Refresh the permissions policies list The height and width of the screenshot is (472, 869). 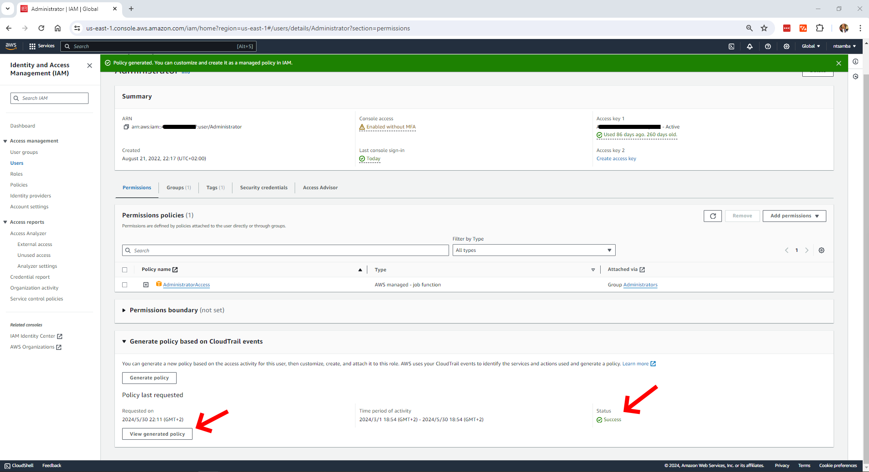(x=712, y=216)
